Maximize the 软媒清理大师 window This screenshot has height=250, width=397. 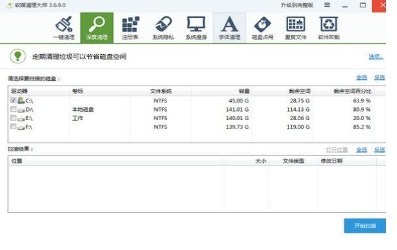click(363, 5)
